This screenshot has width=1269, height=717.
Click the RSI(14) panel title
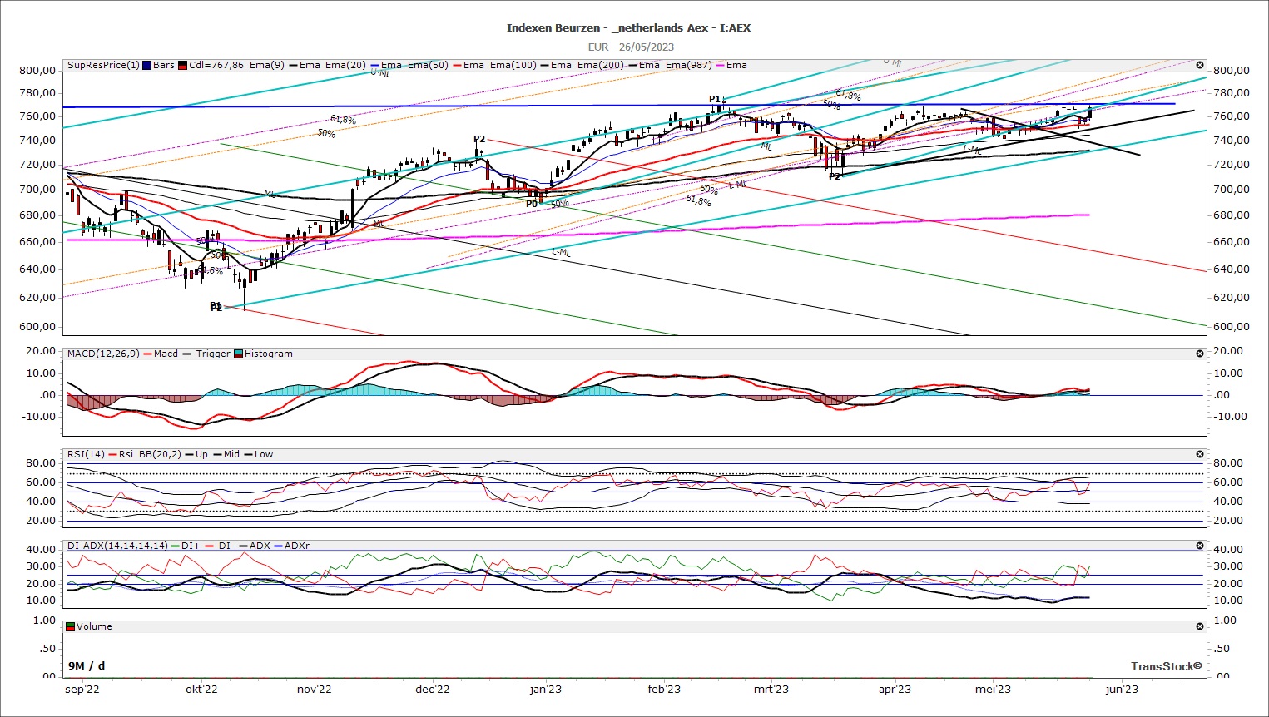click(87, 454)
